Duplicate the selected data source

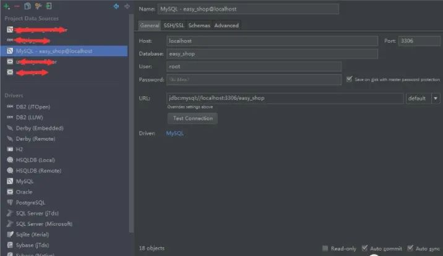[x=27, y=6]
